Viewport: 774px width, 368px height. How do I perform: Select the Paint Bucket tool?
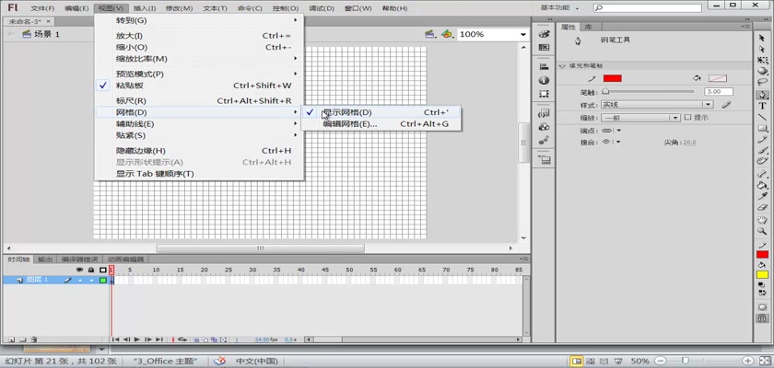tap(762, 185)
